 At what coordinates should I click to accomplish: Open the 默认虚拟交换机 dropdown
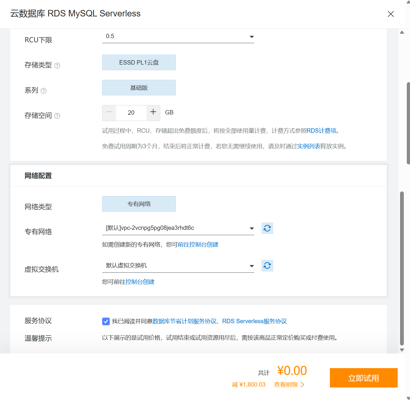click(252, 266)
